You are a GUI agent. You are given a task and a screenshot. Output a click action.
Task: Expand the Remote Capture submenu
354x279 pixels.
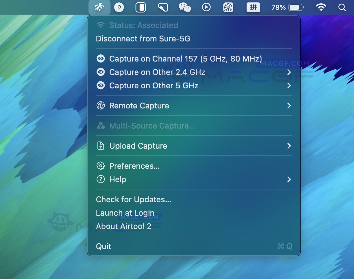click(289, 106)
